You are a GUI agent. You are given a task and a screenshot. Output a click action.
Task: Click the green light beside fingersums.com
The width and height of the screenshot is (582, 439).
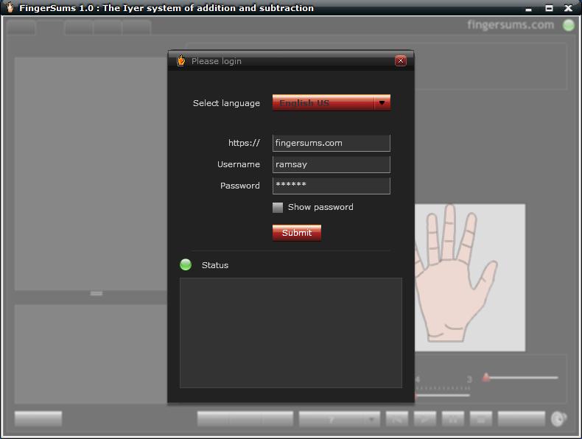click(x=569, y=25)
